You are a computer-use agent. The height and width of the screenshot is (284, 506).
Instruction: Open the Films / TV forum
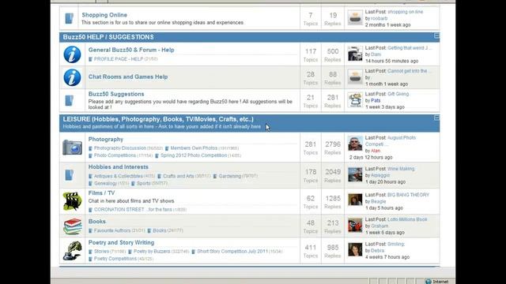[101, 192]
